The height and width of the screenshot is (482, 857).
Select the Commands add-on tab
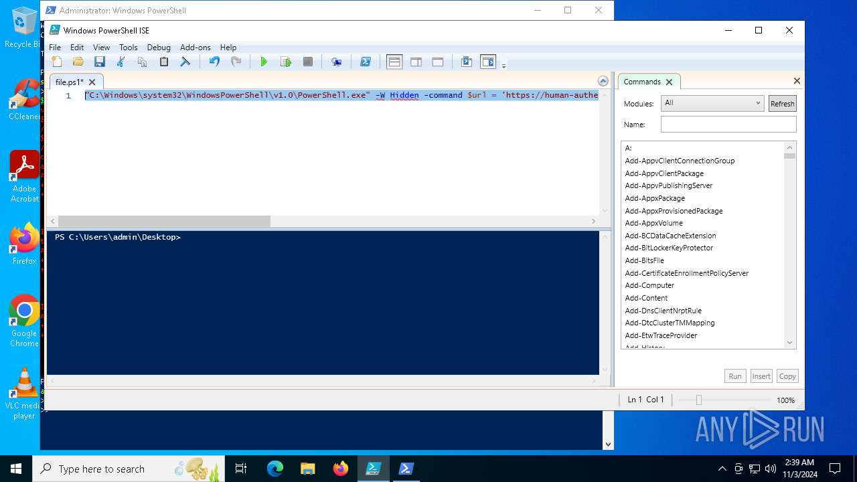641,82
